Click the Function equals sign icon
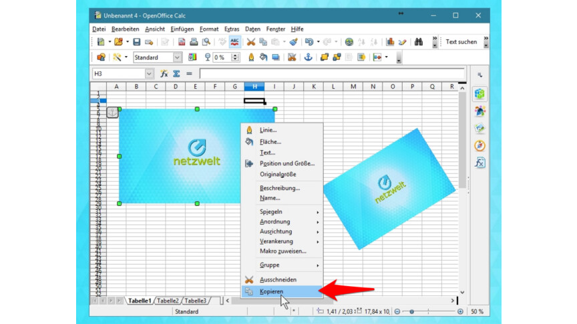Screen dimensions: 577x324 (x=189, y=74)
